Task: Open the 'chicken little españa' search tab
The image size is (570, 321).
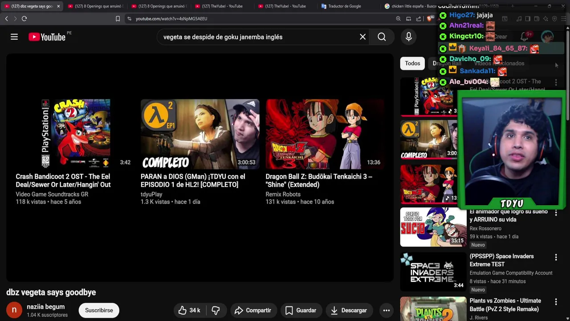Action: point(411,6)
